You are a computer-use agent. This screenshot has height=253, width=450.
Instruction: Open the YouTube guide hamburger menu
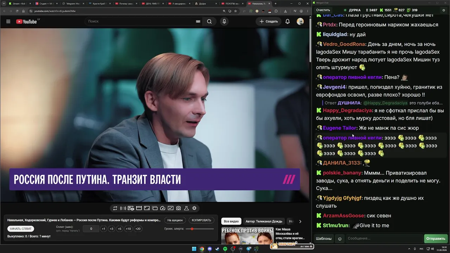coord(8,21)
